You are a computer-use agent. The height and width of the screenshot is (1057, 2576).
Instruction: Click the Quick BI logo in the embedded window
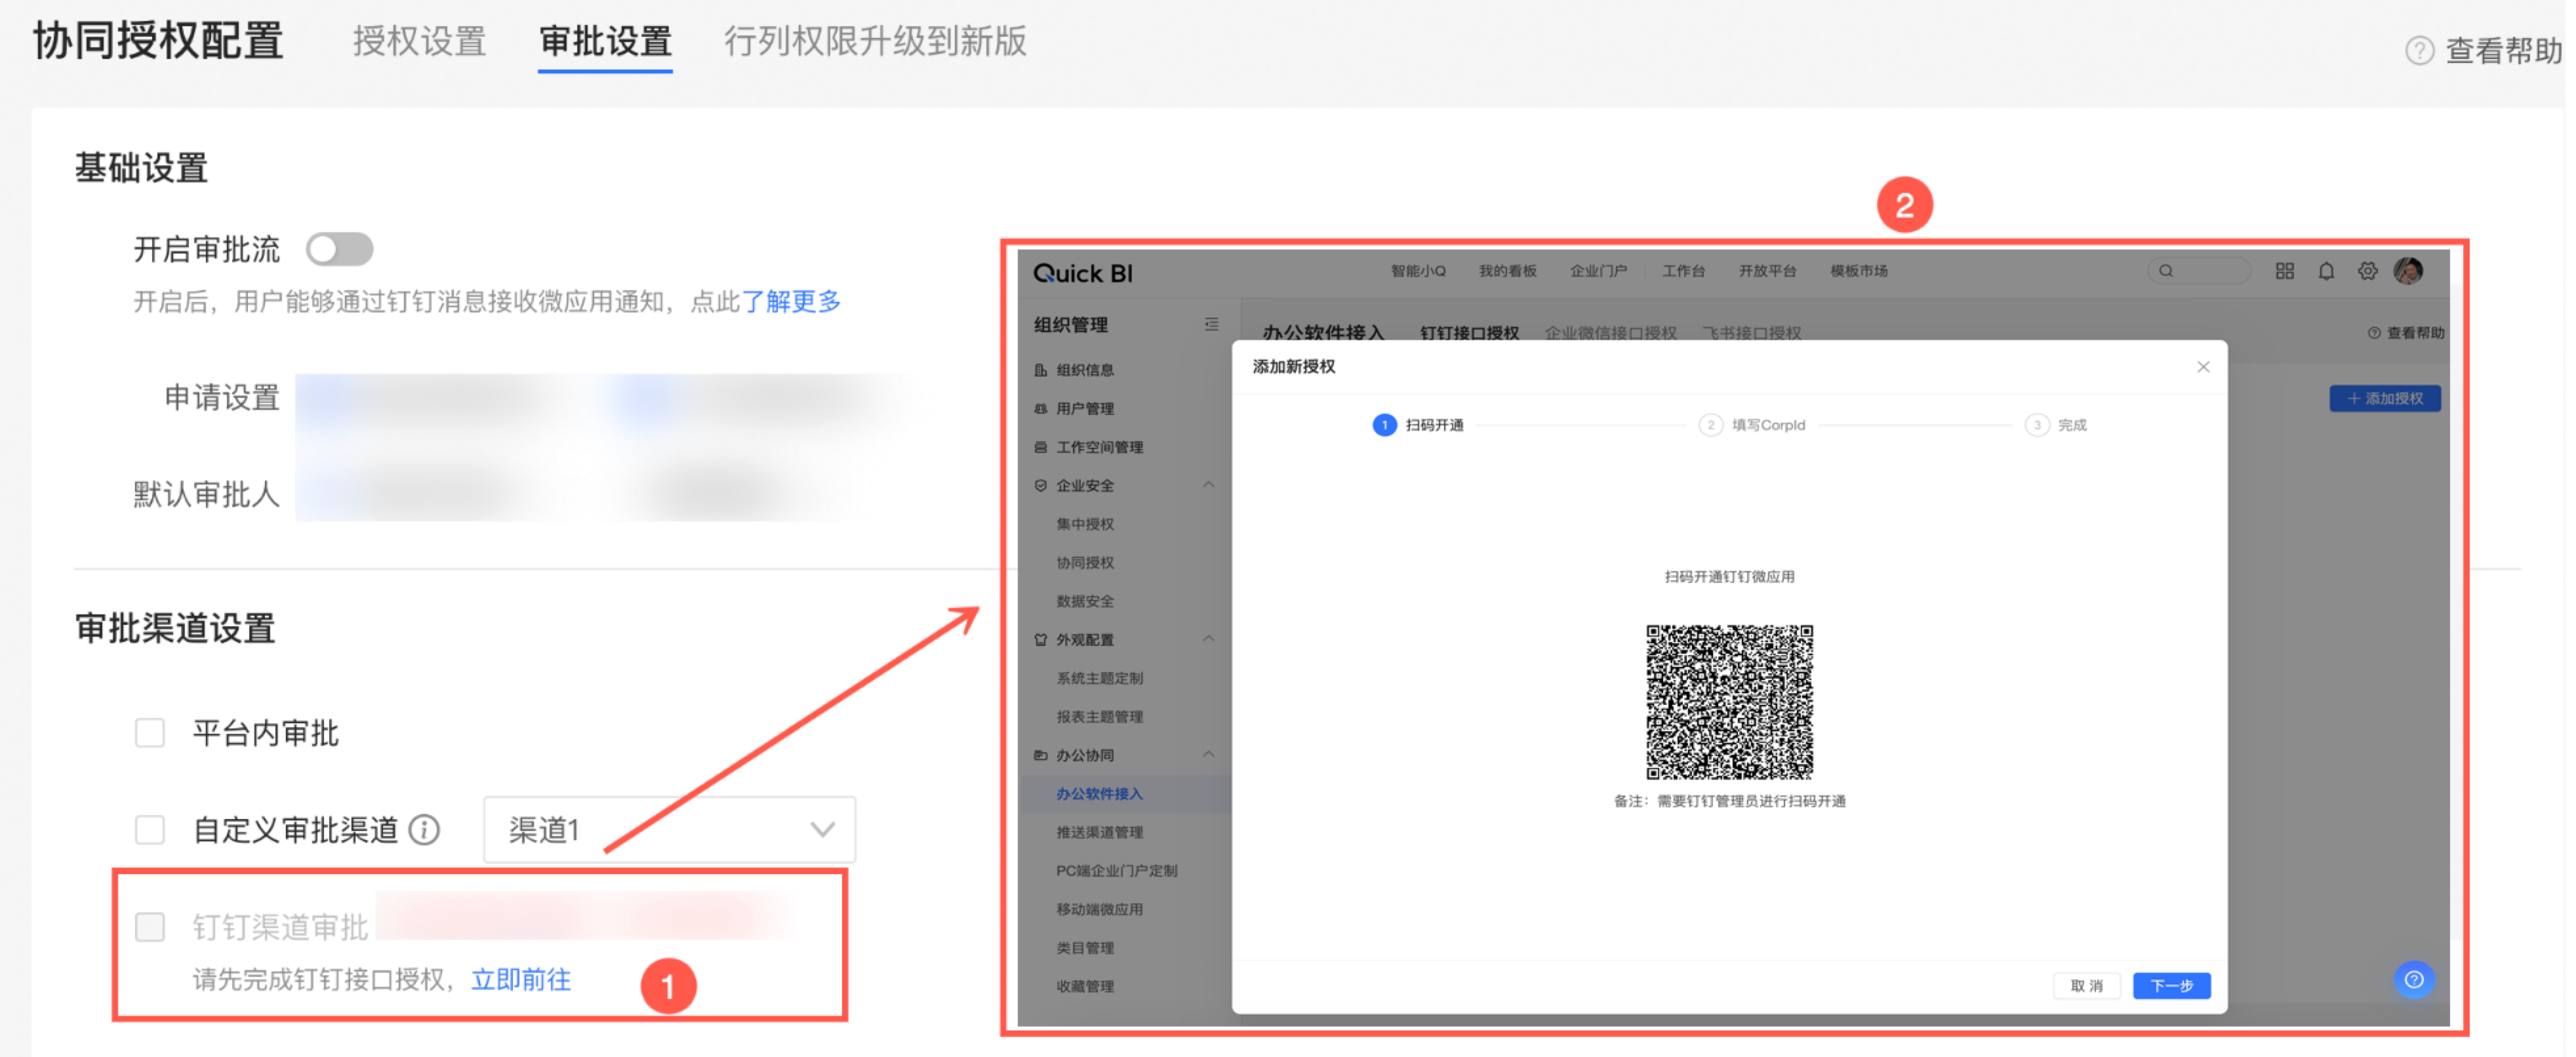tap(1083, 273)
